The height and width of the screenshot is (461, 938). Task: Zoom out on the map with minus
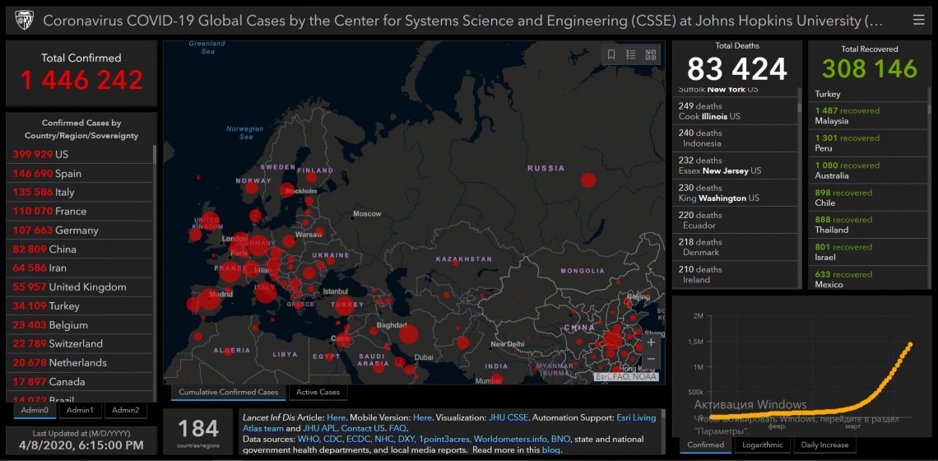click(x=651, y=360)
